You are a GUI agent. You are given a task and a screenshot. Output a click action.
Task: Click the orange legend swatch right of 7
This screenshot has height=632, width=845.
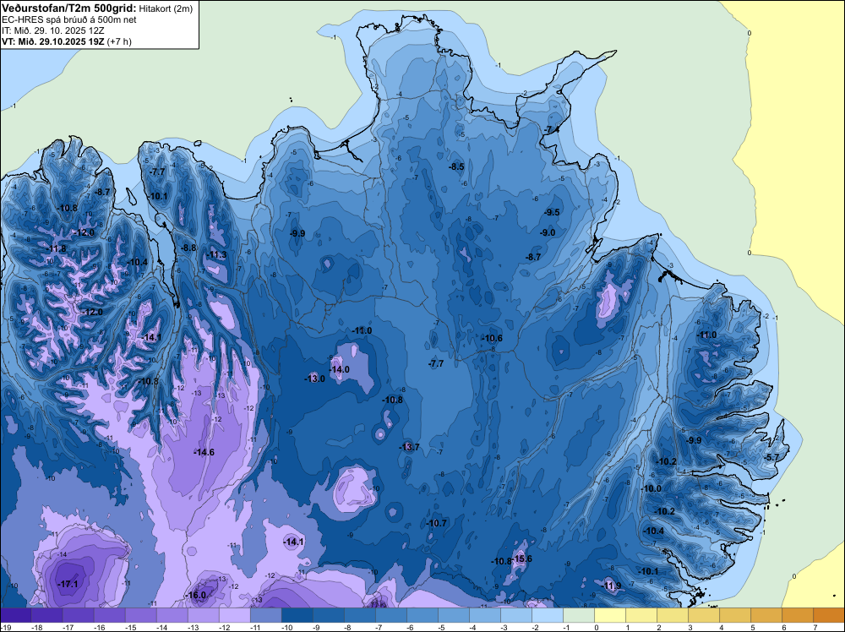829,615
